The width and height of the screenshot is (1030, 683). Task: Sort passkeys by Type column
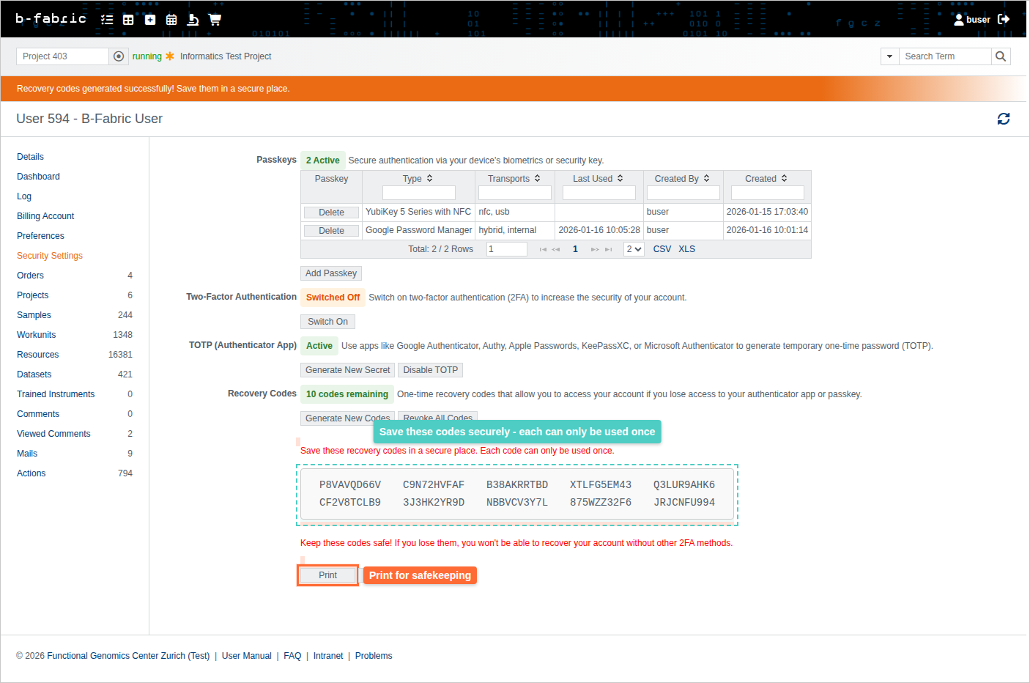(429, 179)
